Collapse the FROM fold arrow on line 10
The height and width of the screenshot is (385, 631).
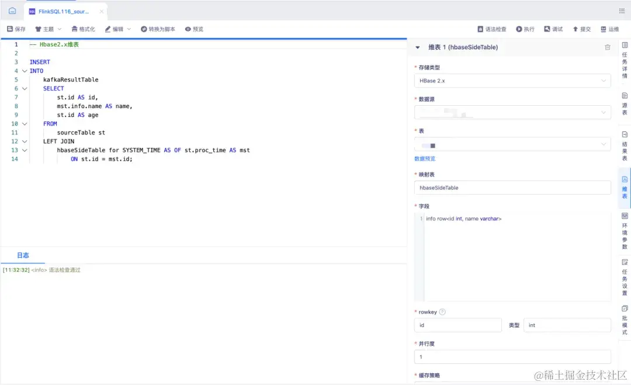click(x=25, y=123)
